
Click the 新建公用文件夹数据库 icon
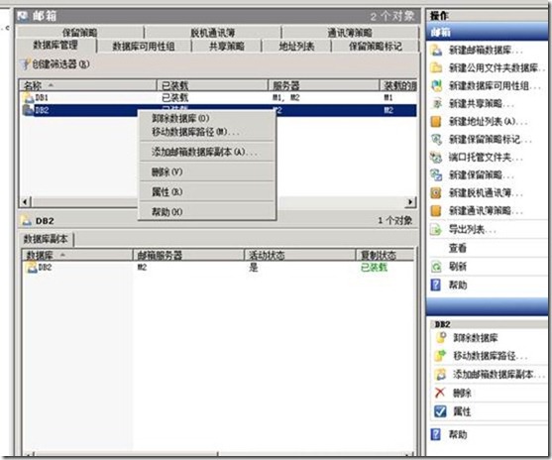pyautogui.click(x=436, y=67)
